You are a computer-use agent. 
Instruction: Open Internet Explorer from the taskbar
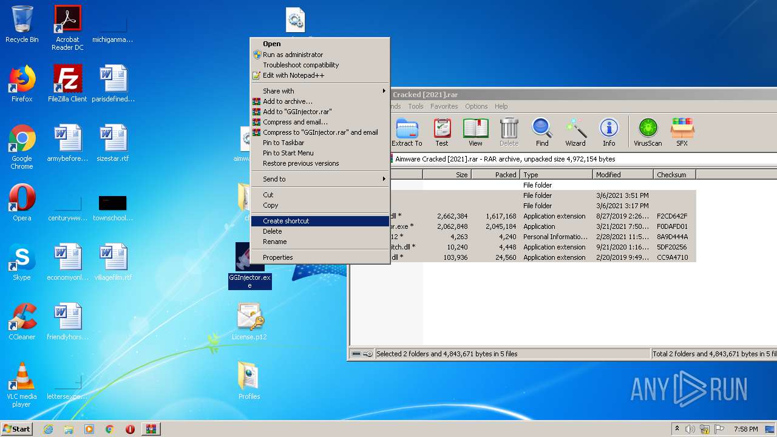tap(48, 429)
